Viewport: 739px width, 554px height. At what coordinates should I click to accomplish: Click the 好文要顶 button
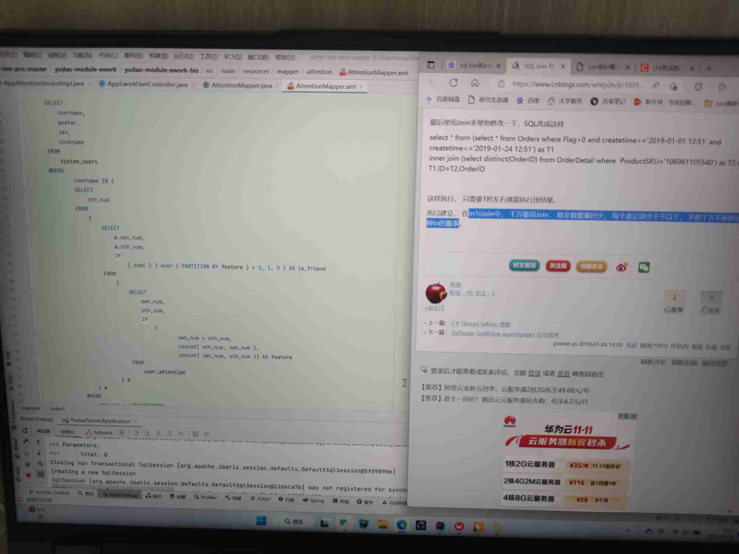coord(524,265)
